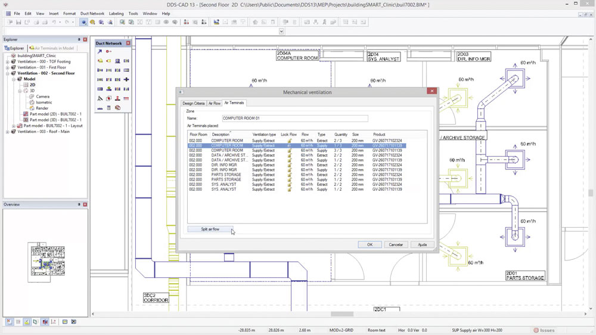Click the house icon in the main toolbar

coord(255,23)
